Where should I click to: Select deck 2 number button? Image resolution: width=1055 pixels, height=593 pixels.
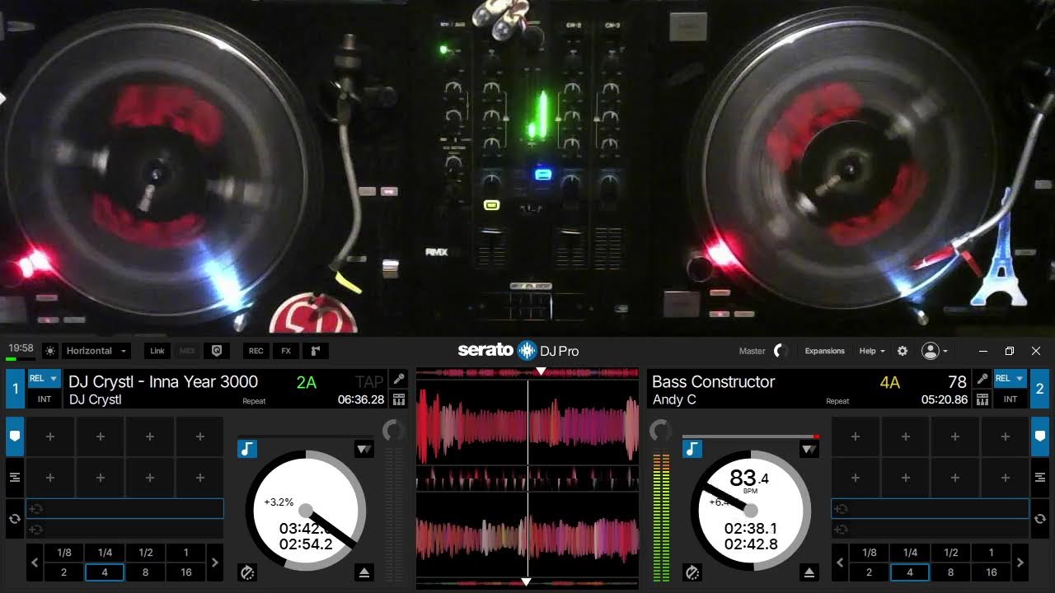1040,390
